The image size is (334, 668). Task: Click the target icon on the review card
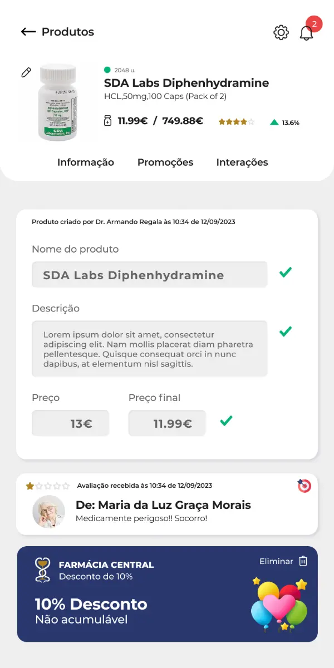[x=304, y=486]
